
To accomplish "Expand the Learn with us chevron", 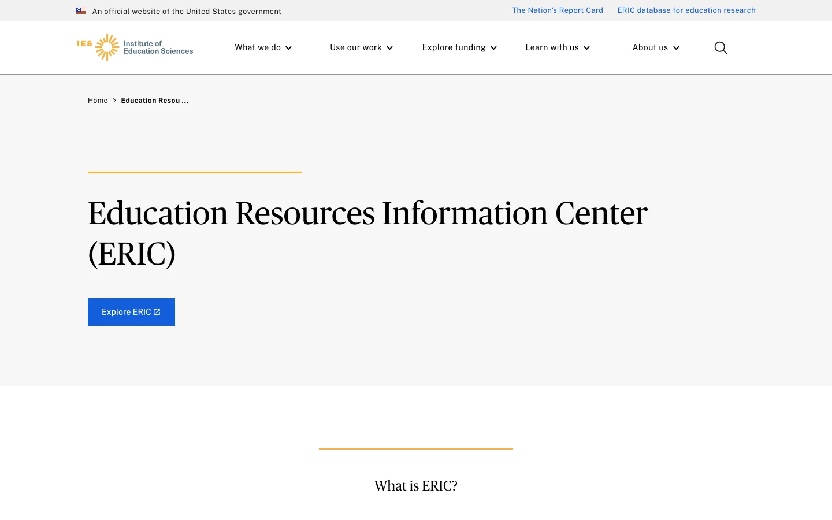I will 587,48.
